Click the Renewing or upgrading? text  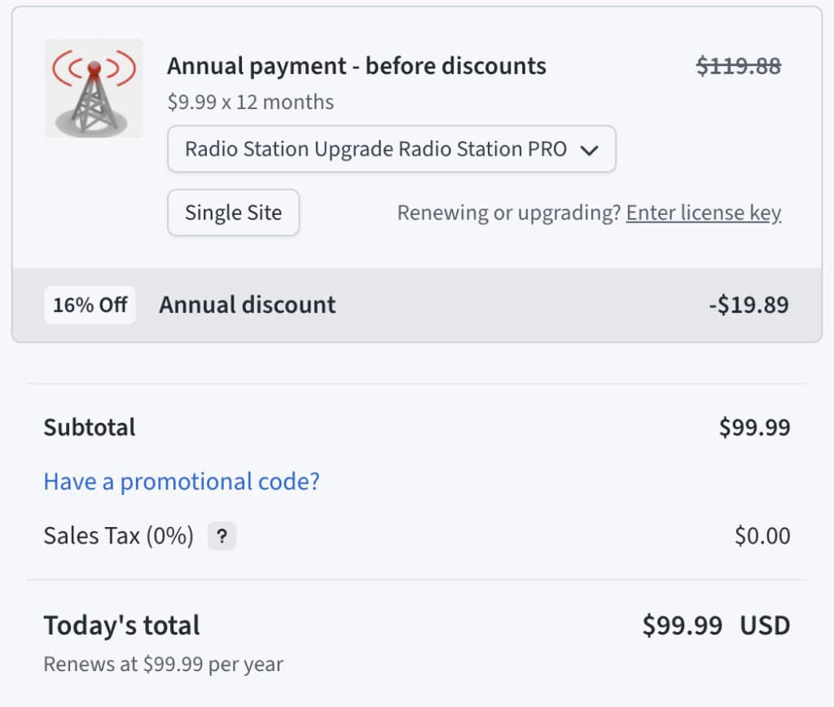click(x=509, y=213)
